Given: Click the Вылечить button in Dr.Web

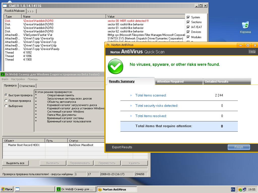Looking at the screenshot, I should (x=53, y=163).
